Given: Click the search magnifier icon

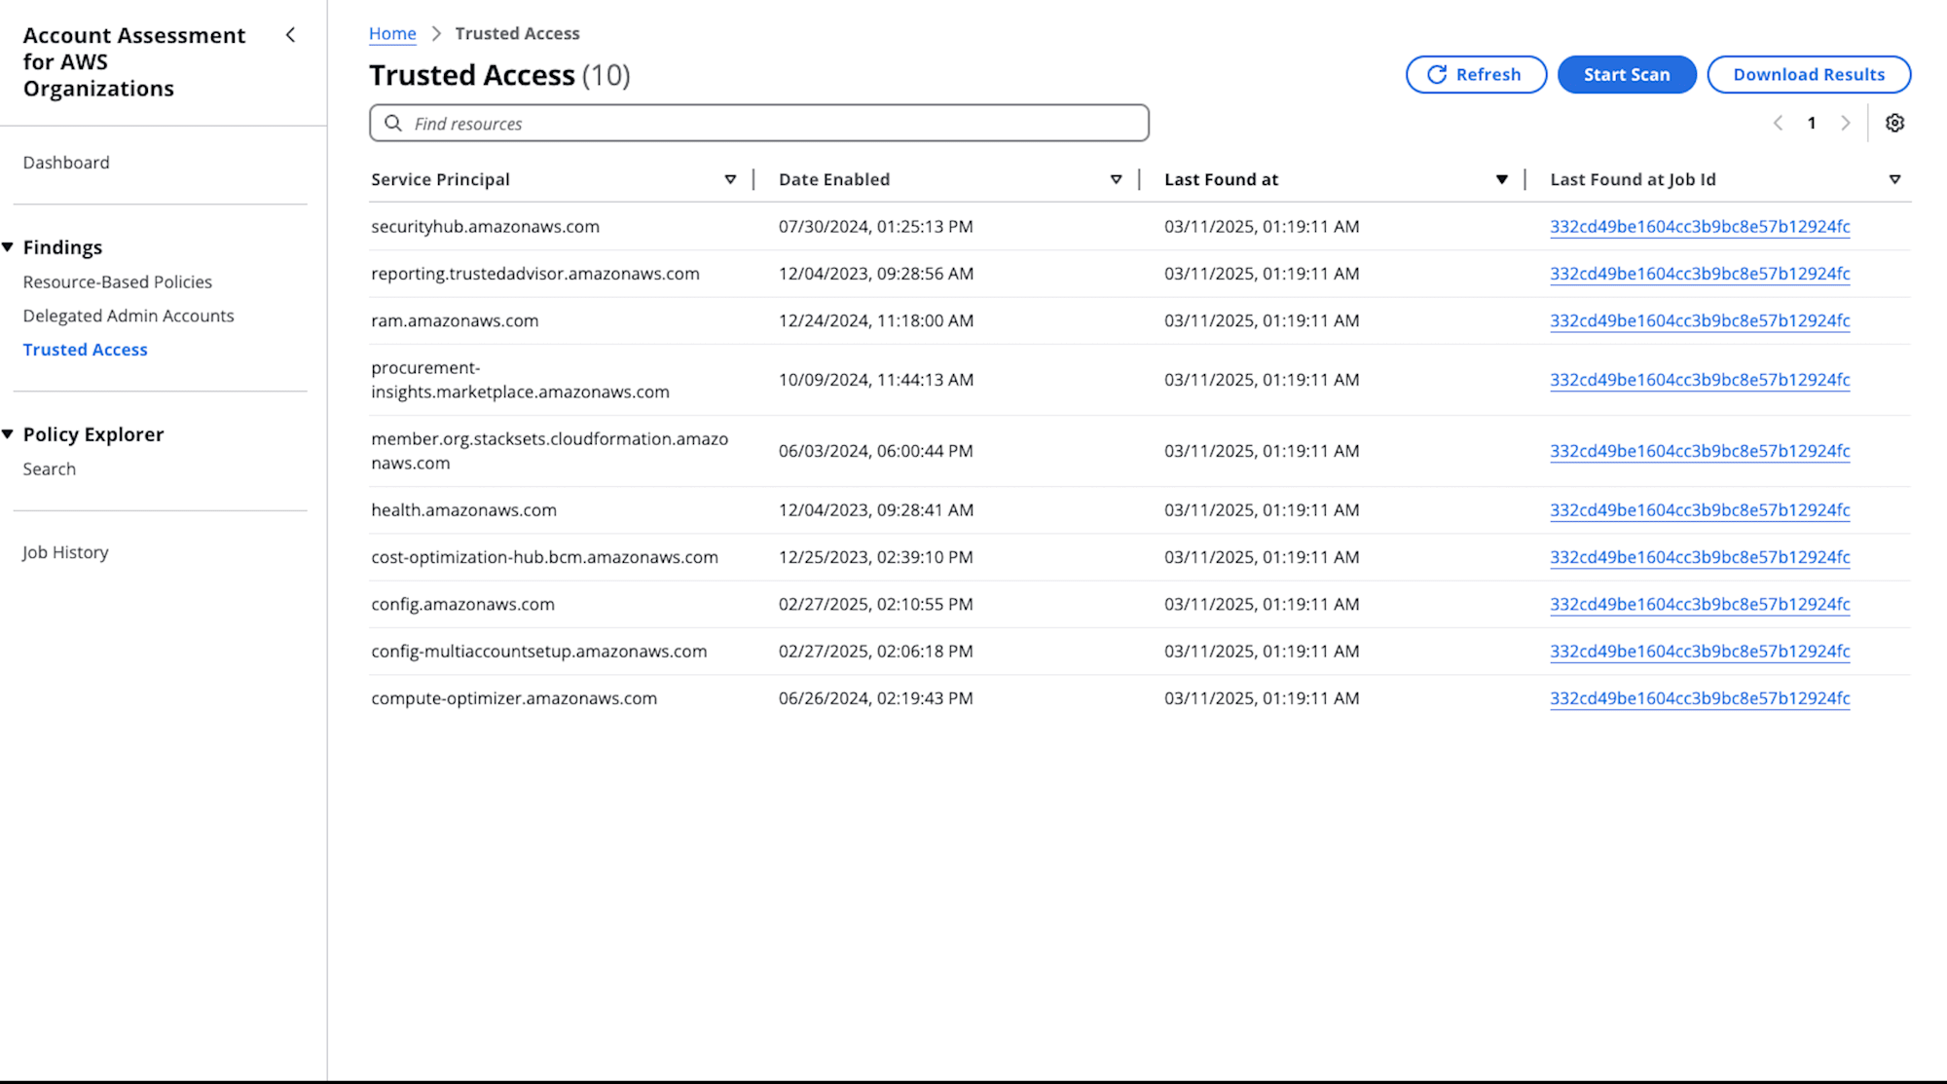Looking at the screenshot, I should 393,123.
